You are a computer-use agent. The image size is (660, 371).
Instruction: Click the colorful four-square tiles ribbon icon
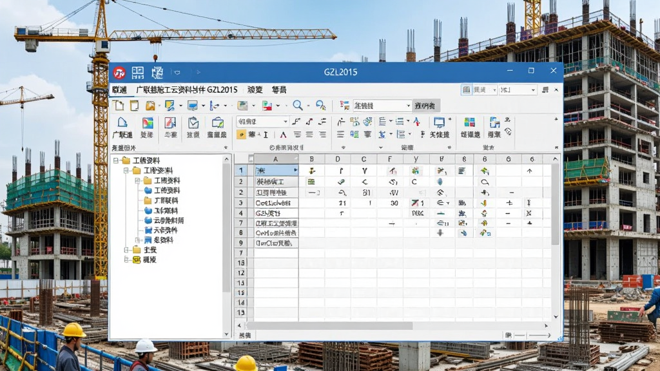pos(469,122)
